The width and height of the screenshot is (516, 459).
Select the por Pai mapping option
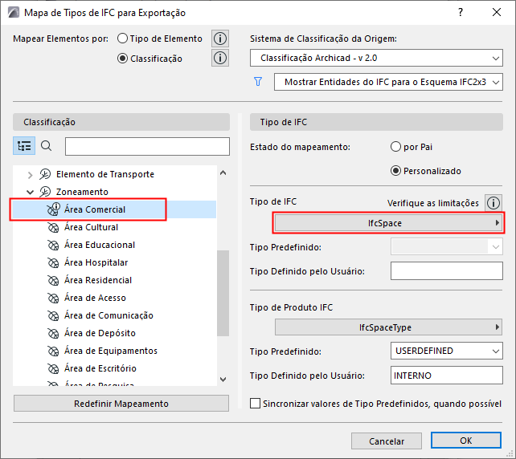coord(395,147)
